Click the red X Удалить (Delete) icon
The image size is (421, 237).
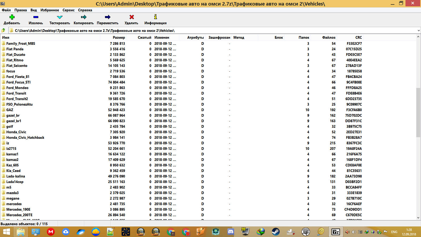coord(132,17)
